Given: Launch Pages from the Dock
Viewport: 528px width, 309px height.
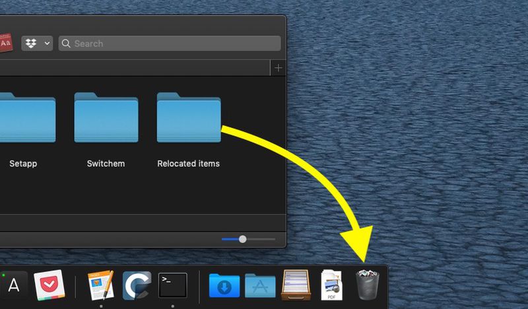Looking at the screenshot, I should click(x=101, y=285).
